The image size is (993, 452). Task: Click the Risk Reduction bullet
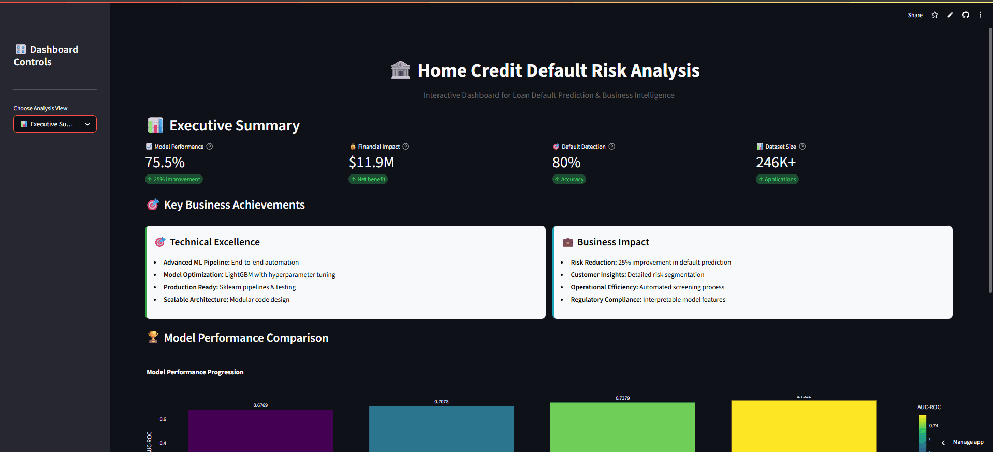(x=651, y=263)
